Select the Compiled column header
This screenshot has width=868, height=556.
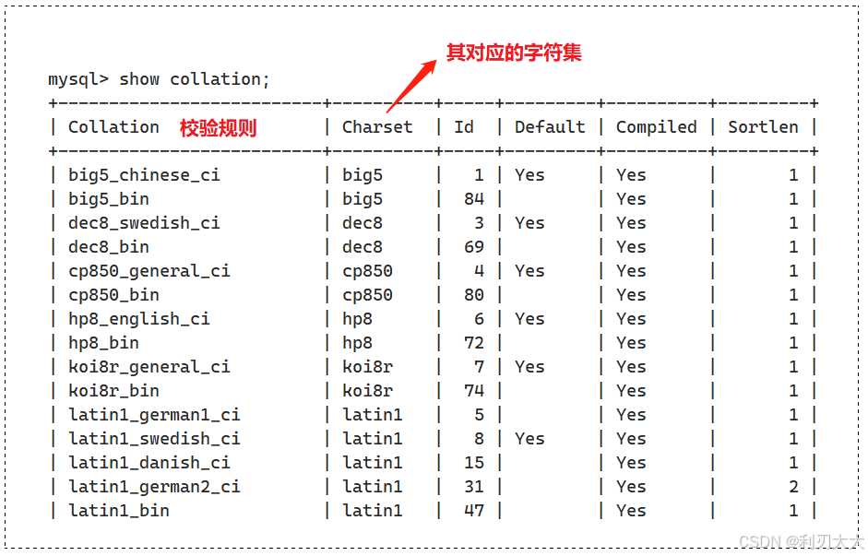[656, 128]
